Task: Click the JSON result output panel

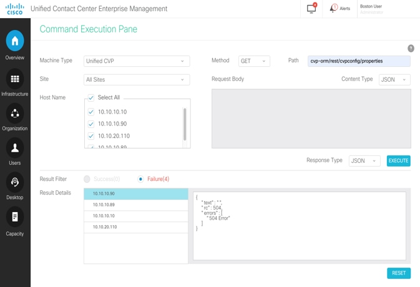Action: coord(300,226)
